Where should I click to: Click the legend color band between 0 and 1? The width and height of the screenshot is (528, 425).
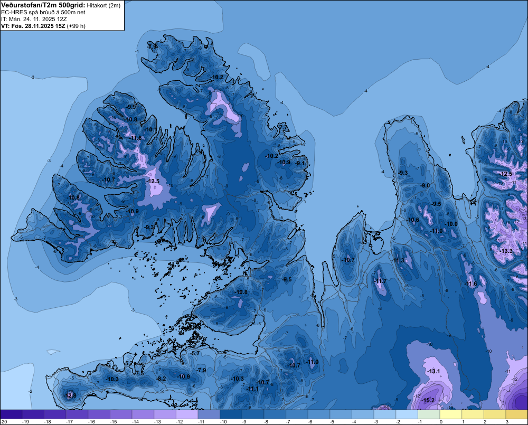(450, 414)
